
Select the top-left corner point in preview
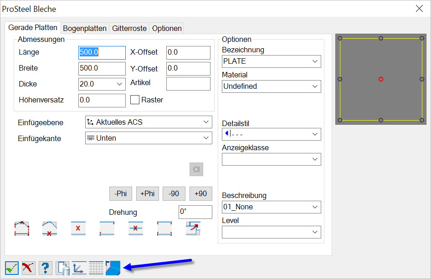pos(340,38)
